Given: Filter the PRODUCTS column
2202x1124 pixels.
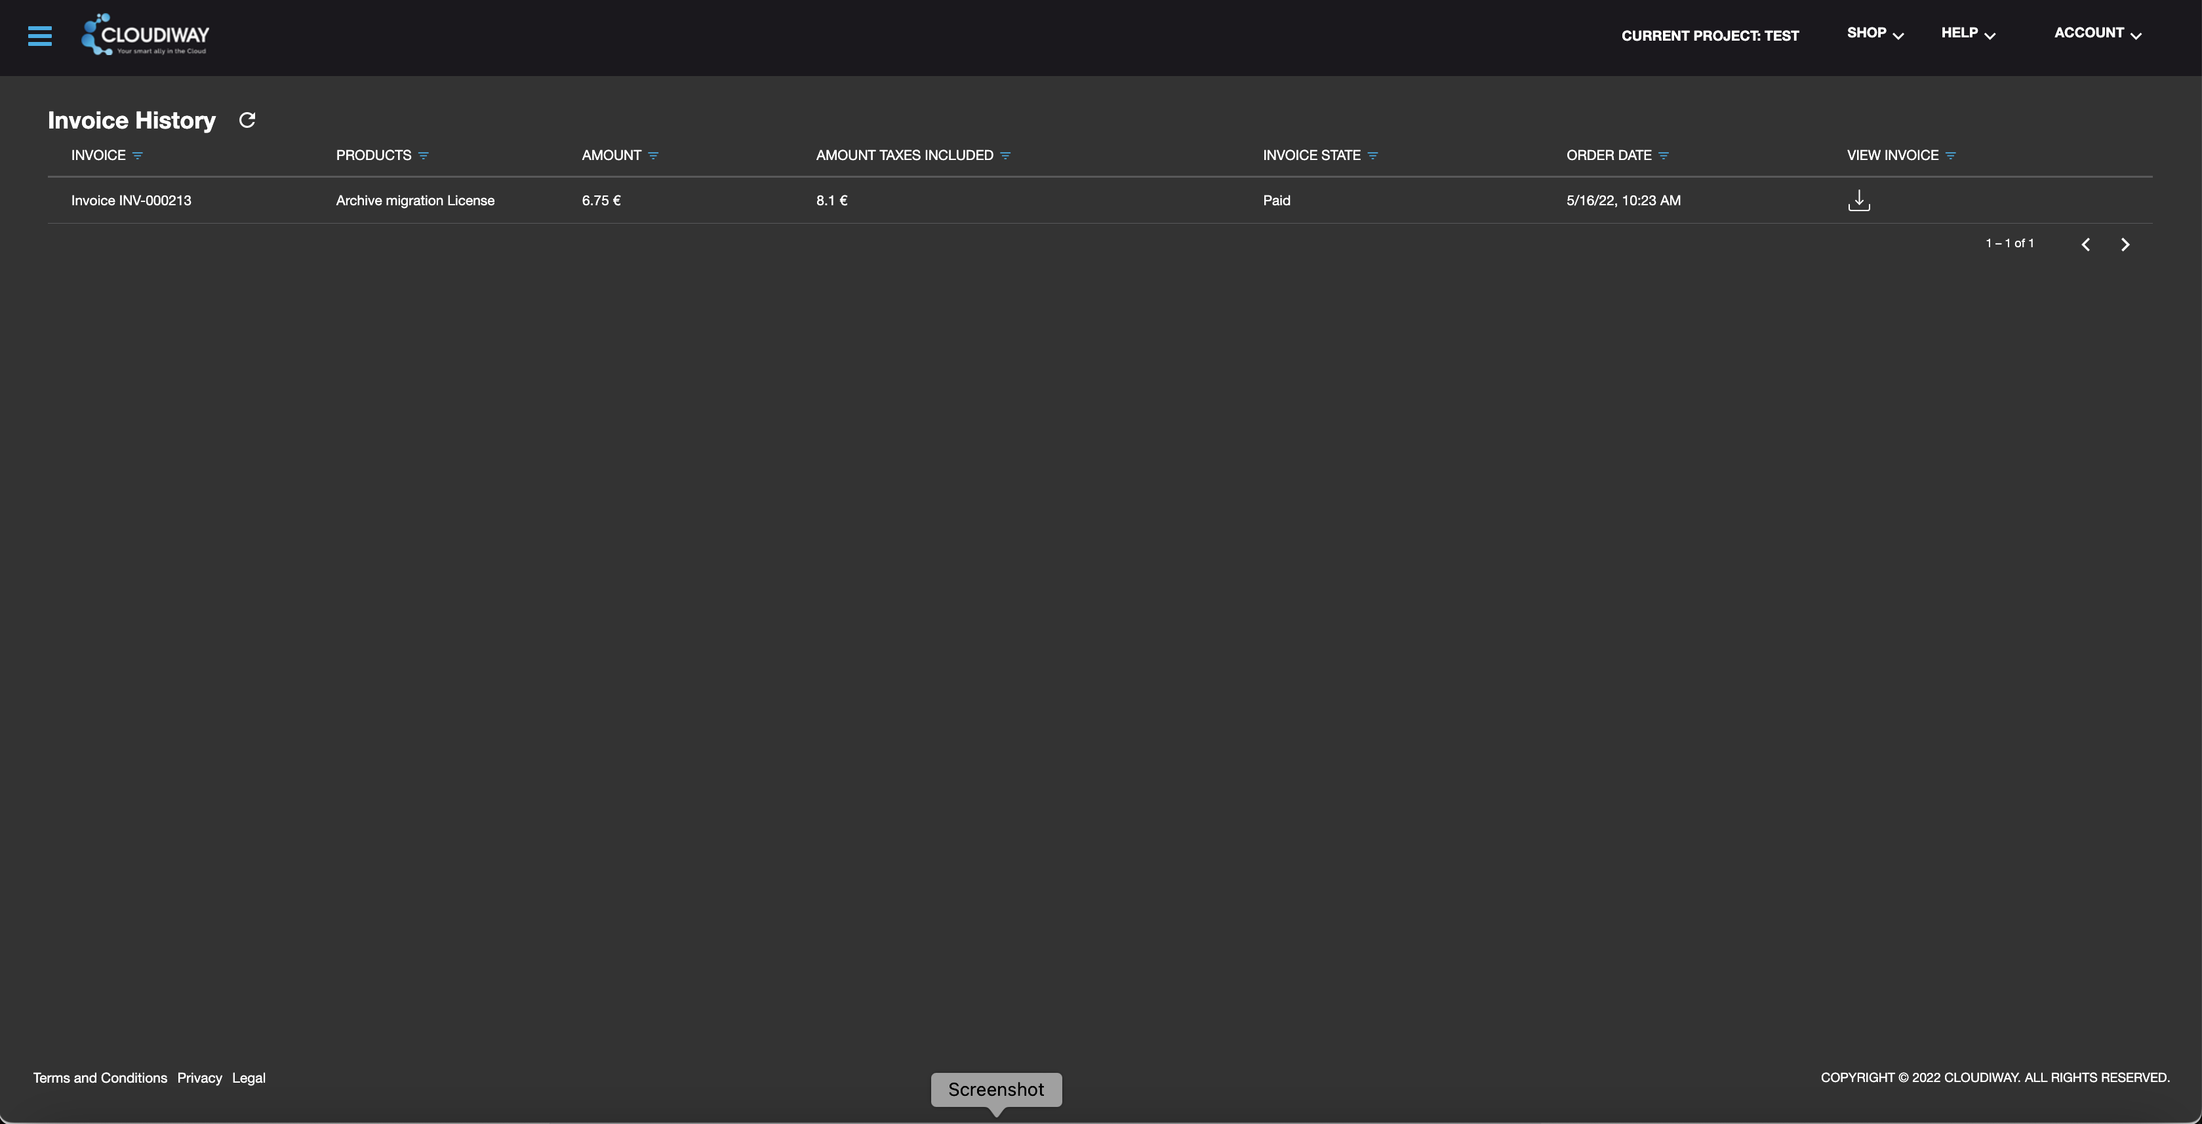Looking at the screenshot, I should point(425,155).
